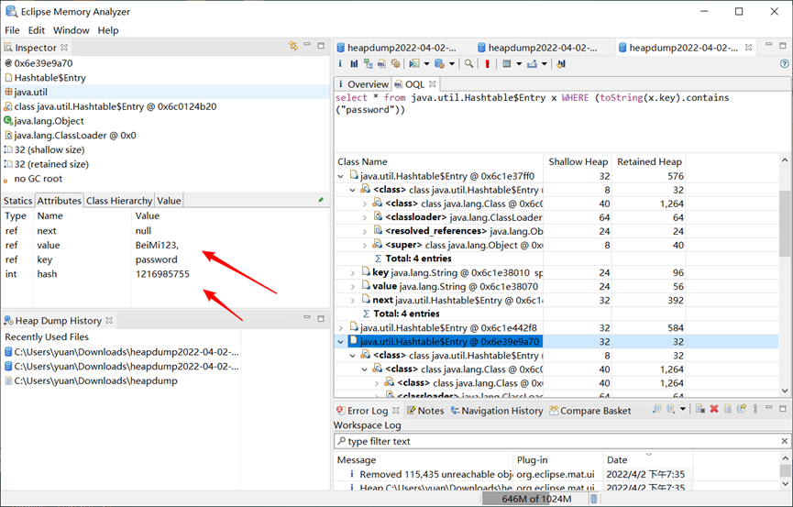Image resolution: width=793 pixels, height=507 pixels.
Task: Expand the <resolved_references> row
Action: click(x=364, y=231)
